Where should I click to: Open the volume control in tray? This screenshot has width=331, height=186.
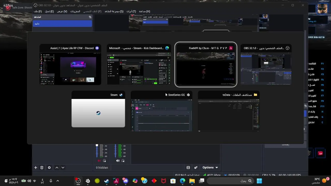click(29, 181)
